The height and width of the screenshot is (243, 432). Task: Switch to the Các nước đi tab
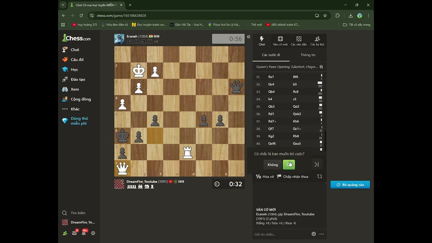click(x=271, y=55)
